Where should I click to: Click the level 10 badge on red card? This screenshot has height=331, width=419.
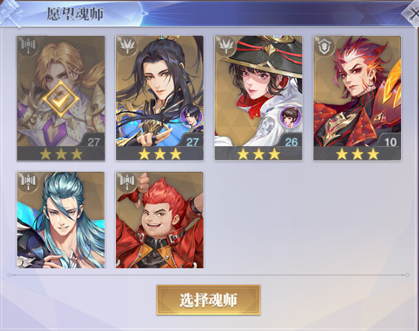pyautogui.click(x=391, y=142)
